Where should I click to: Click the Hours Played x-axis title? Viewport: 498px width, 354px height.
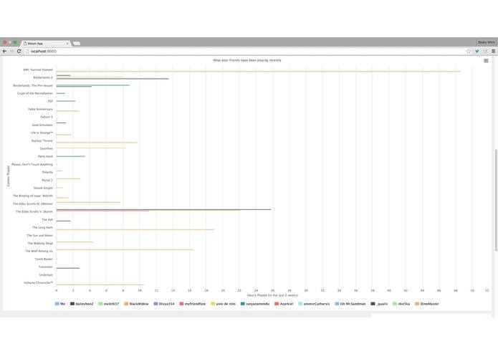272,295
